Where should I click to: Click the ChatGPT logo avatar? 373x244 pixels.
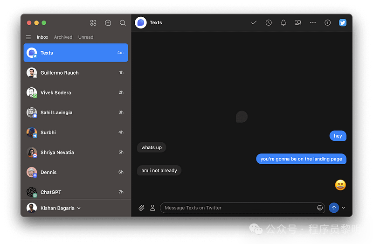coord(32,192)
